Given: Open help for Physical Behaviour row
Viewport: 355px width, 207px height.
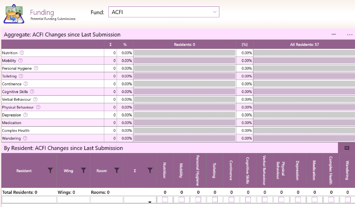Looking at the screenshot, I should pyautogui.click(x=38, y=107).
